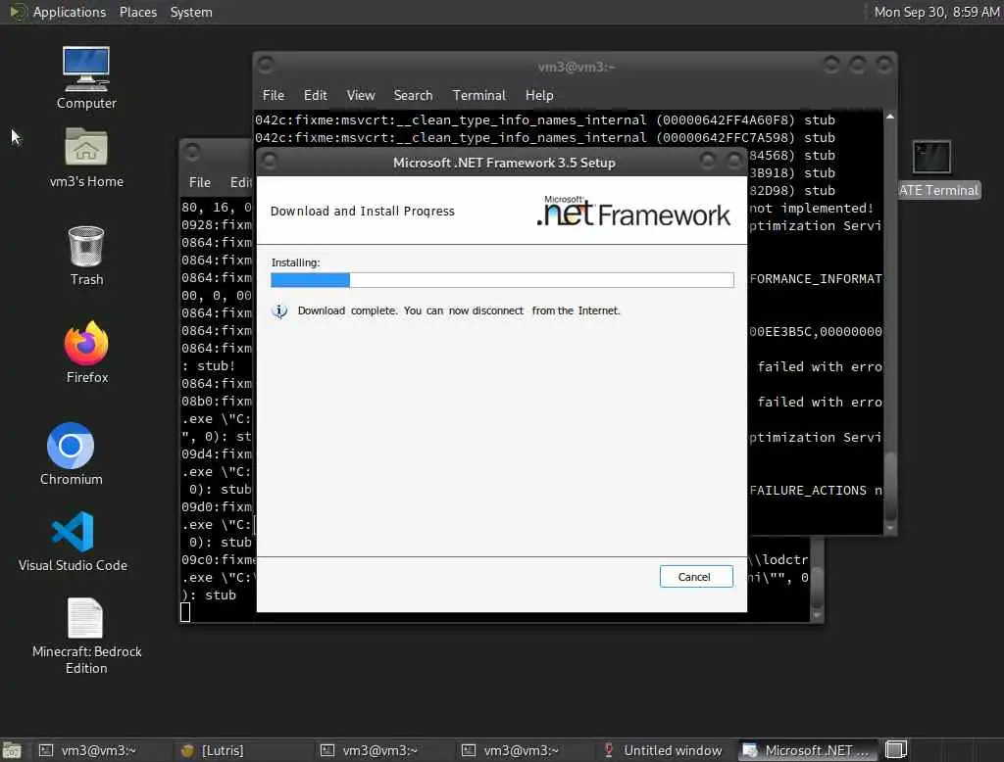This screenshot has height=762, width=1004.
Task: Click the .NET Framework logo in setup dialog
Action: tap(633, 212)
